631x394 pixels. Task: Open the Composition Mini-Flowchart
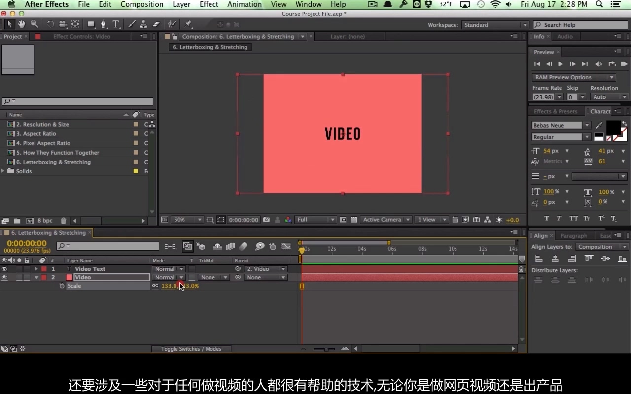(x=171, y=246)
